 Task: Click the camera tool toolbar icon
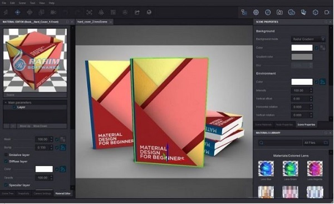pos(53,12)
